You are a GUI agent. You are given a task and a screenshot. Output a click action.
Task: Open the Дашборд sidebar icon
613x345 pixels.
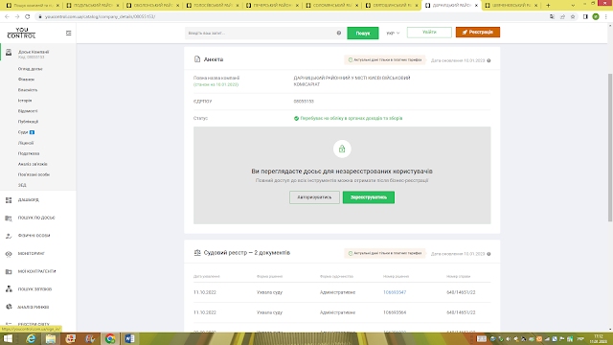pyautogui.click(x=9, y=200)
